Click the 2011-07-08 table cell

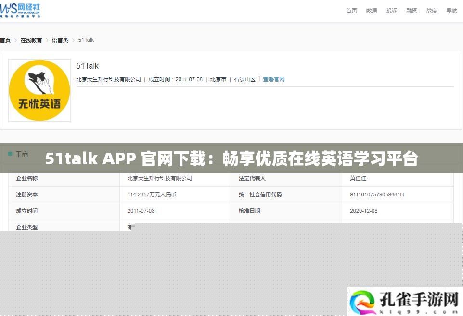point(141,211)
